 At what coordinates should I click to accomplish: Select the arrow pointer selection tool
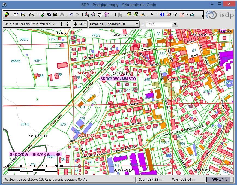click(152, 14)
